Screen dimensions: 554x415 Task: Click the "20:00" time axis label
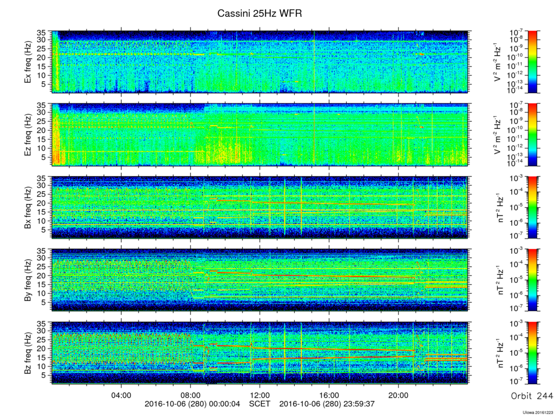point(398,395)
